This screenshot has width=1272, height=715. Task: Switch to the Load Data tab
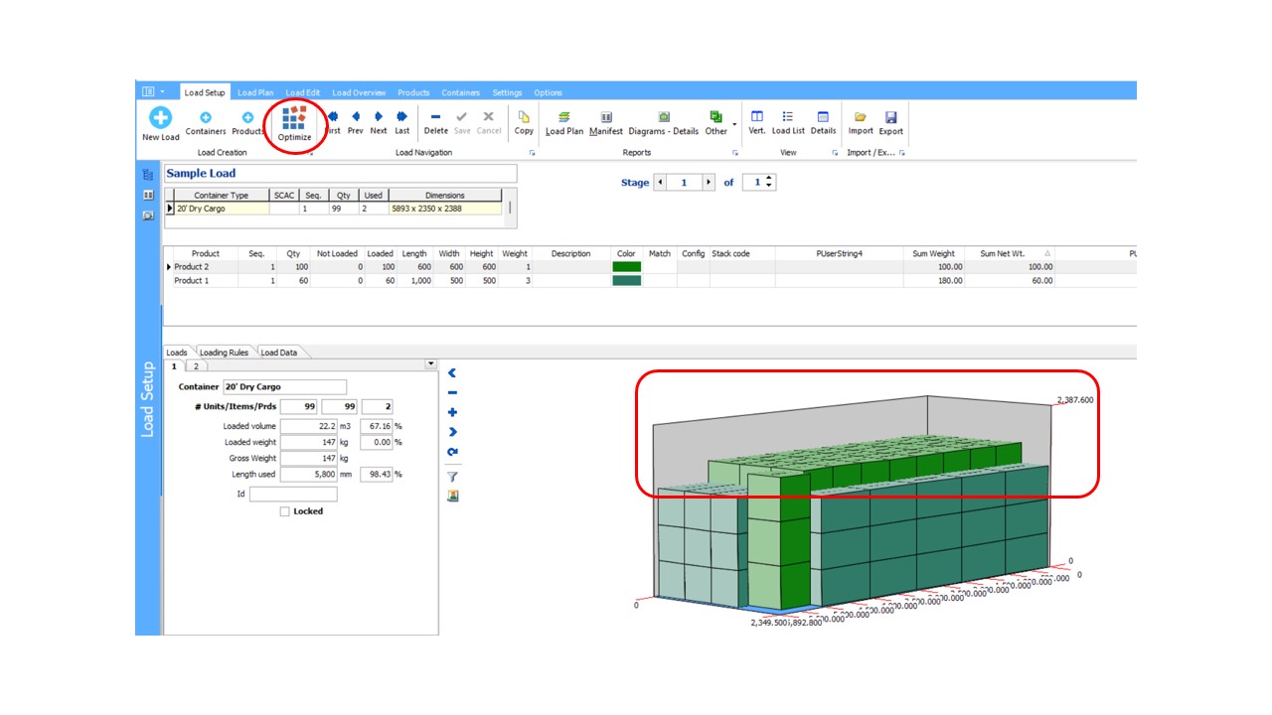click(x=279, y=352)
